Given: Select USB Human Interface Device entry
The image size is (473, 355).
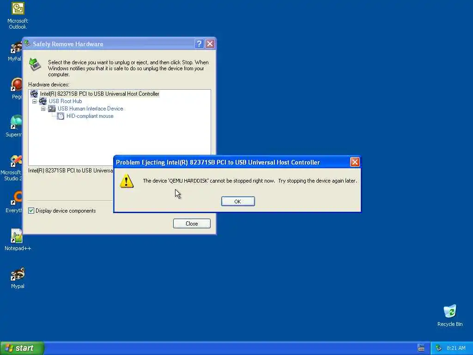Looking at the screenshot, I should coord(90,109).
